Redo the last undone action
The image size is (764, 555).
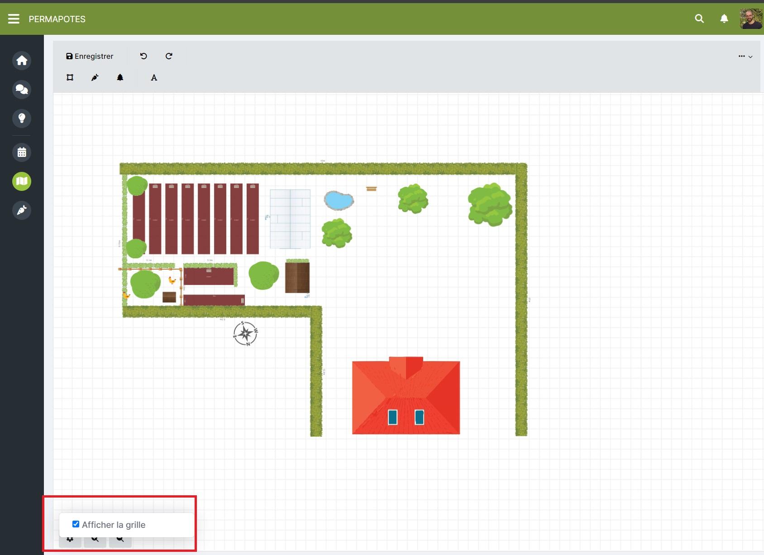(169, 56)
